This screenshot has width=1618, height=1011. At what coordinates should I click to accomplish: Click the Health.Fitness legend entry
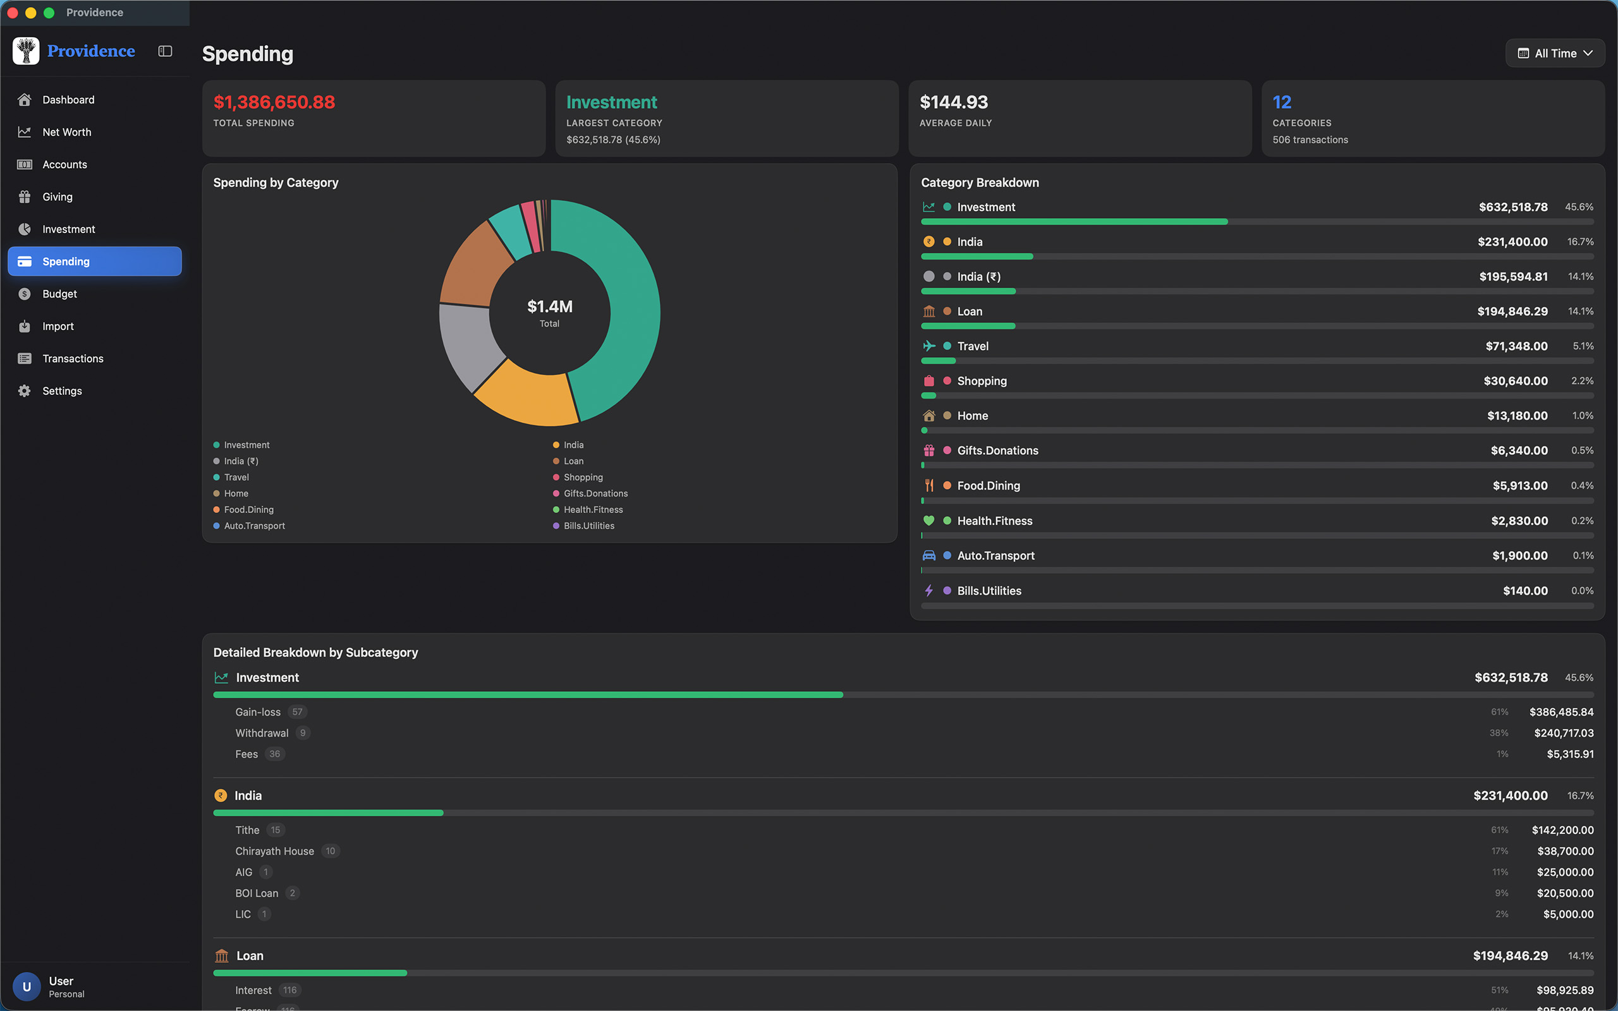[588, 509]
